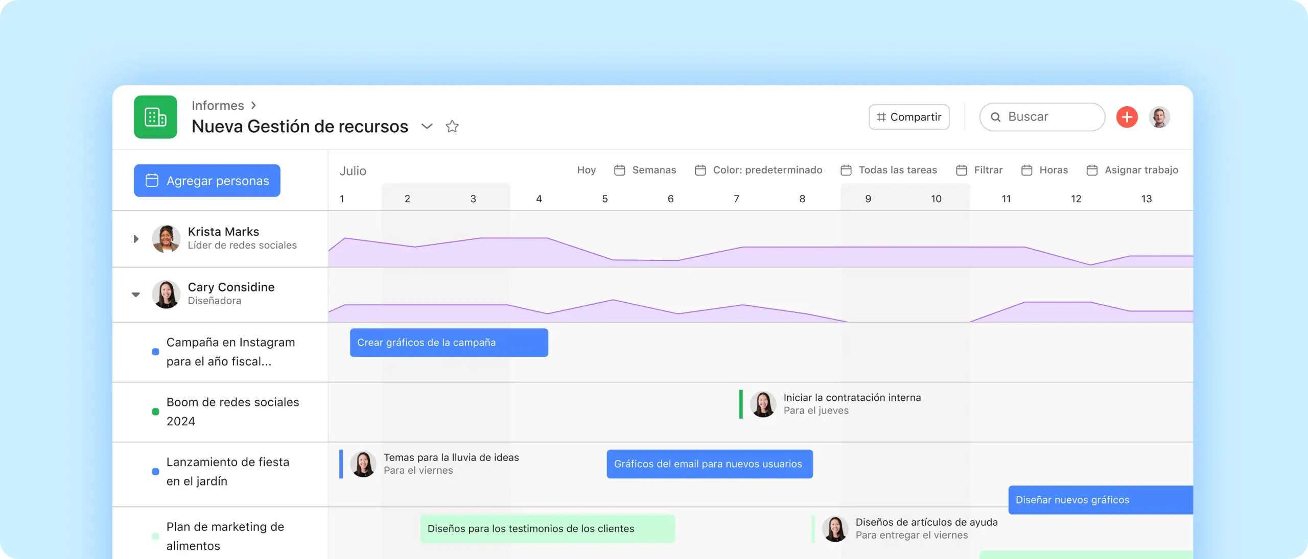
Task: Click assignee avatar on Iniciar la contratación interna
Action: 763,404
